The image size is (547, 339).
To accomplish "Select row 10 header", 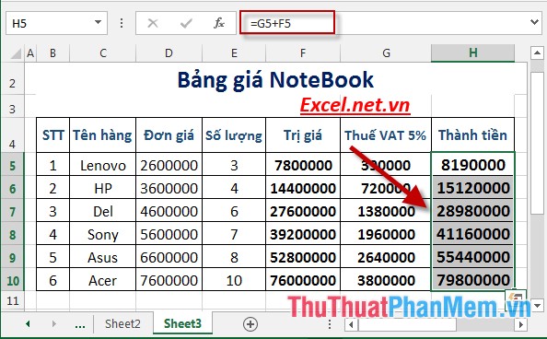I will coord(12,280).
